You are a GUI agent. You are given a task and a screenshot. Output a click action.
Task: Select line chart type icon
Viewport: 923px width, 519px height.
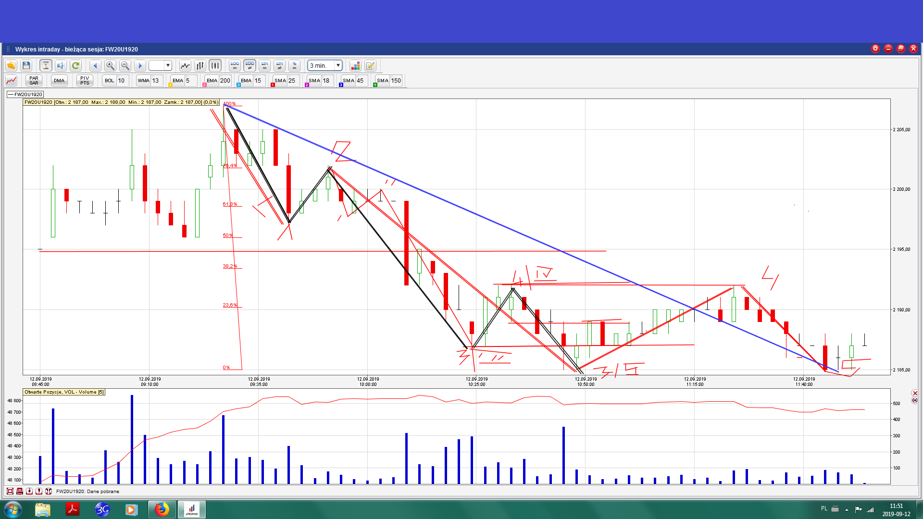(x=185, y=65)
